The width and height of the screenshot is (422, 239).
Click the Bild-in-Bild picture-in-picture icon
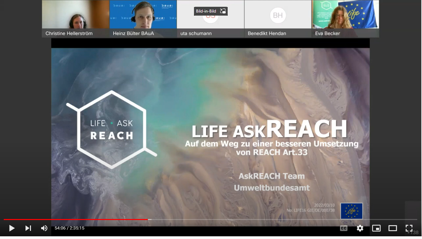point(223,11)
